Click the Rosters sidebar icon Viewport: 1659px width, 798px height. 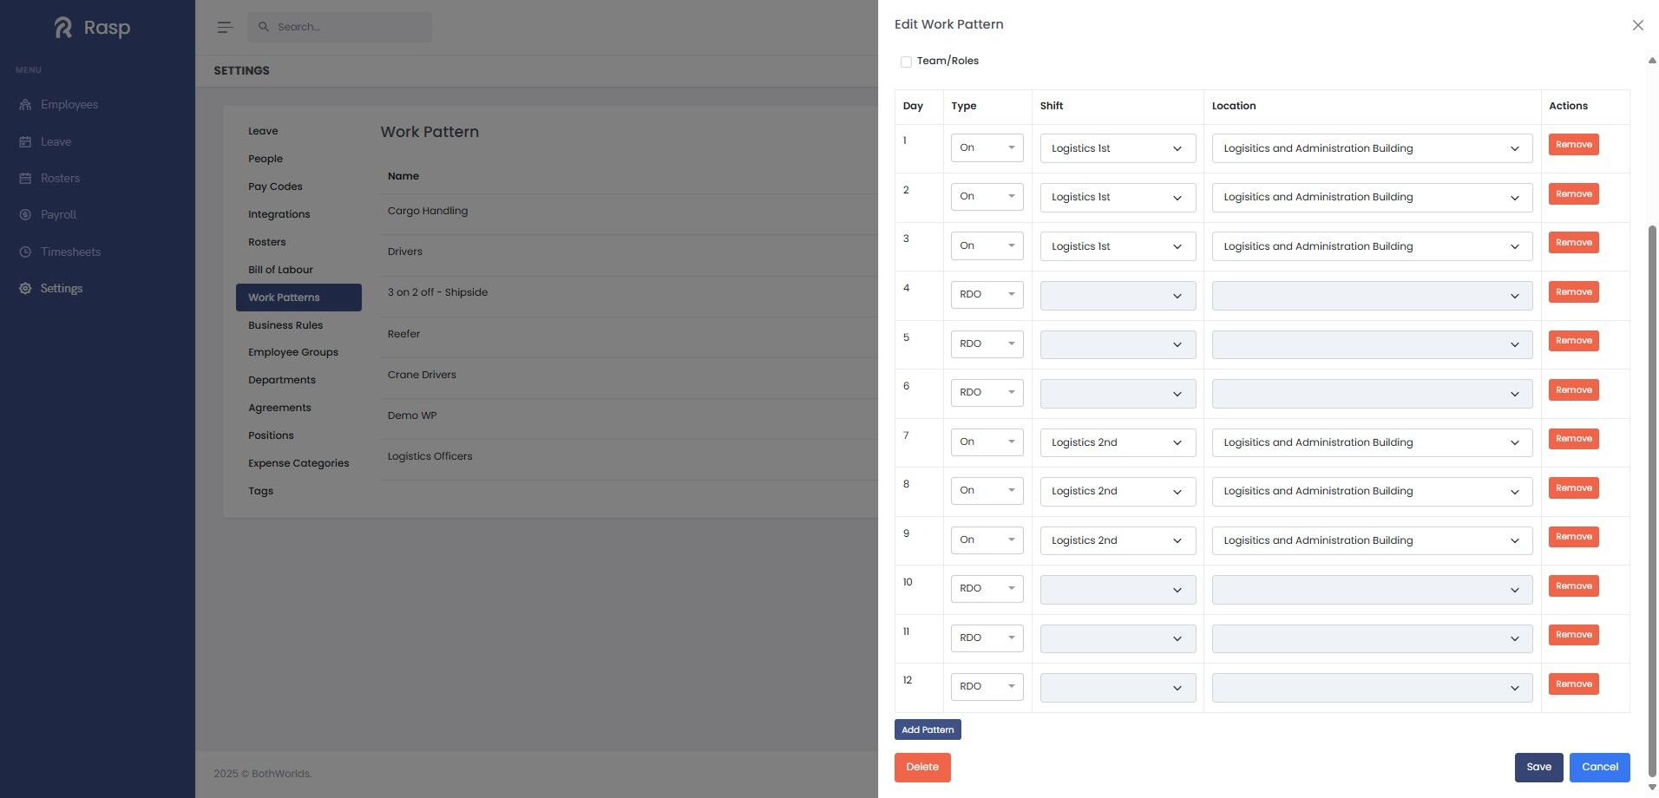pos(25,179)
